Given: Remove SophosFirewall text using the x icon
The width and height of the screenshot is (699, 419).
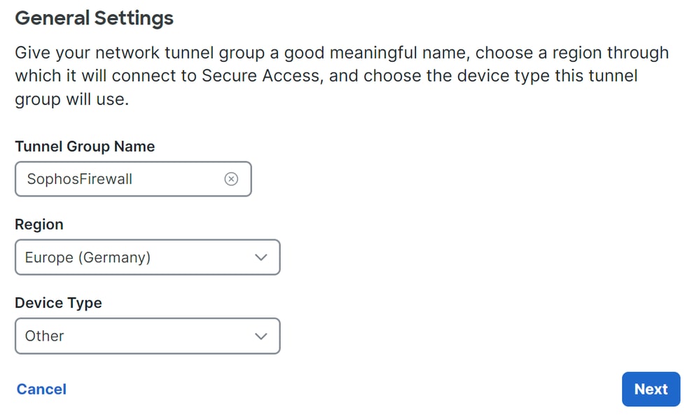Looking at the screenshot, I should [231, 179].
